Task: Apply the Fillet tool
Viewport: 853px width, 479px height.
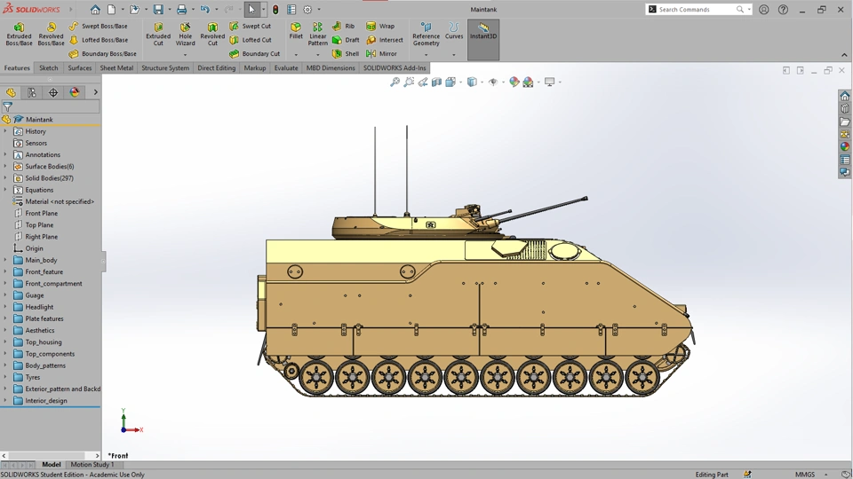Action: pyautogui.click(x=296, y=31)
